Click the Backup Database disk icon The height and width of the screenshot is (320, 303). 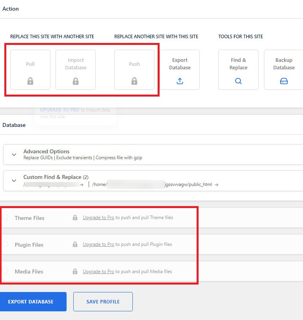(284, 81)
